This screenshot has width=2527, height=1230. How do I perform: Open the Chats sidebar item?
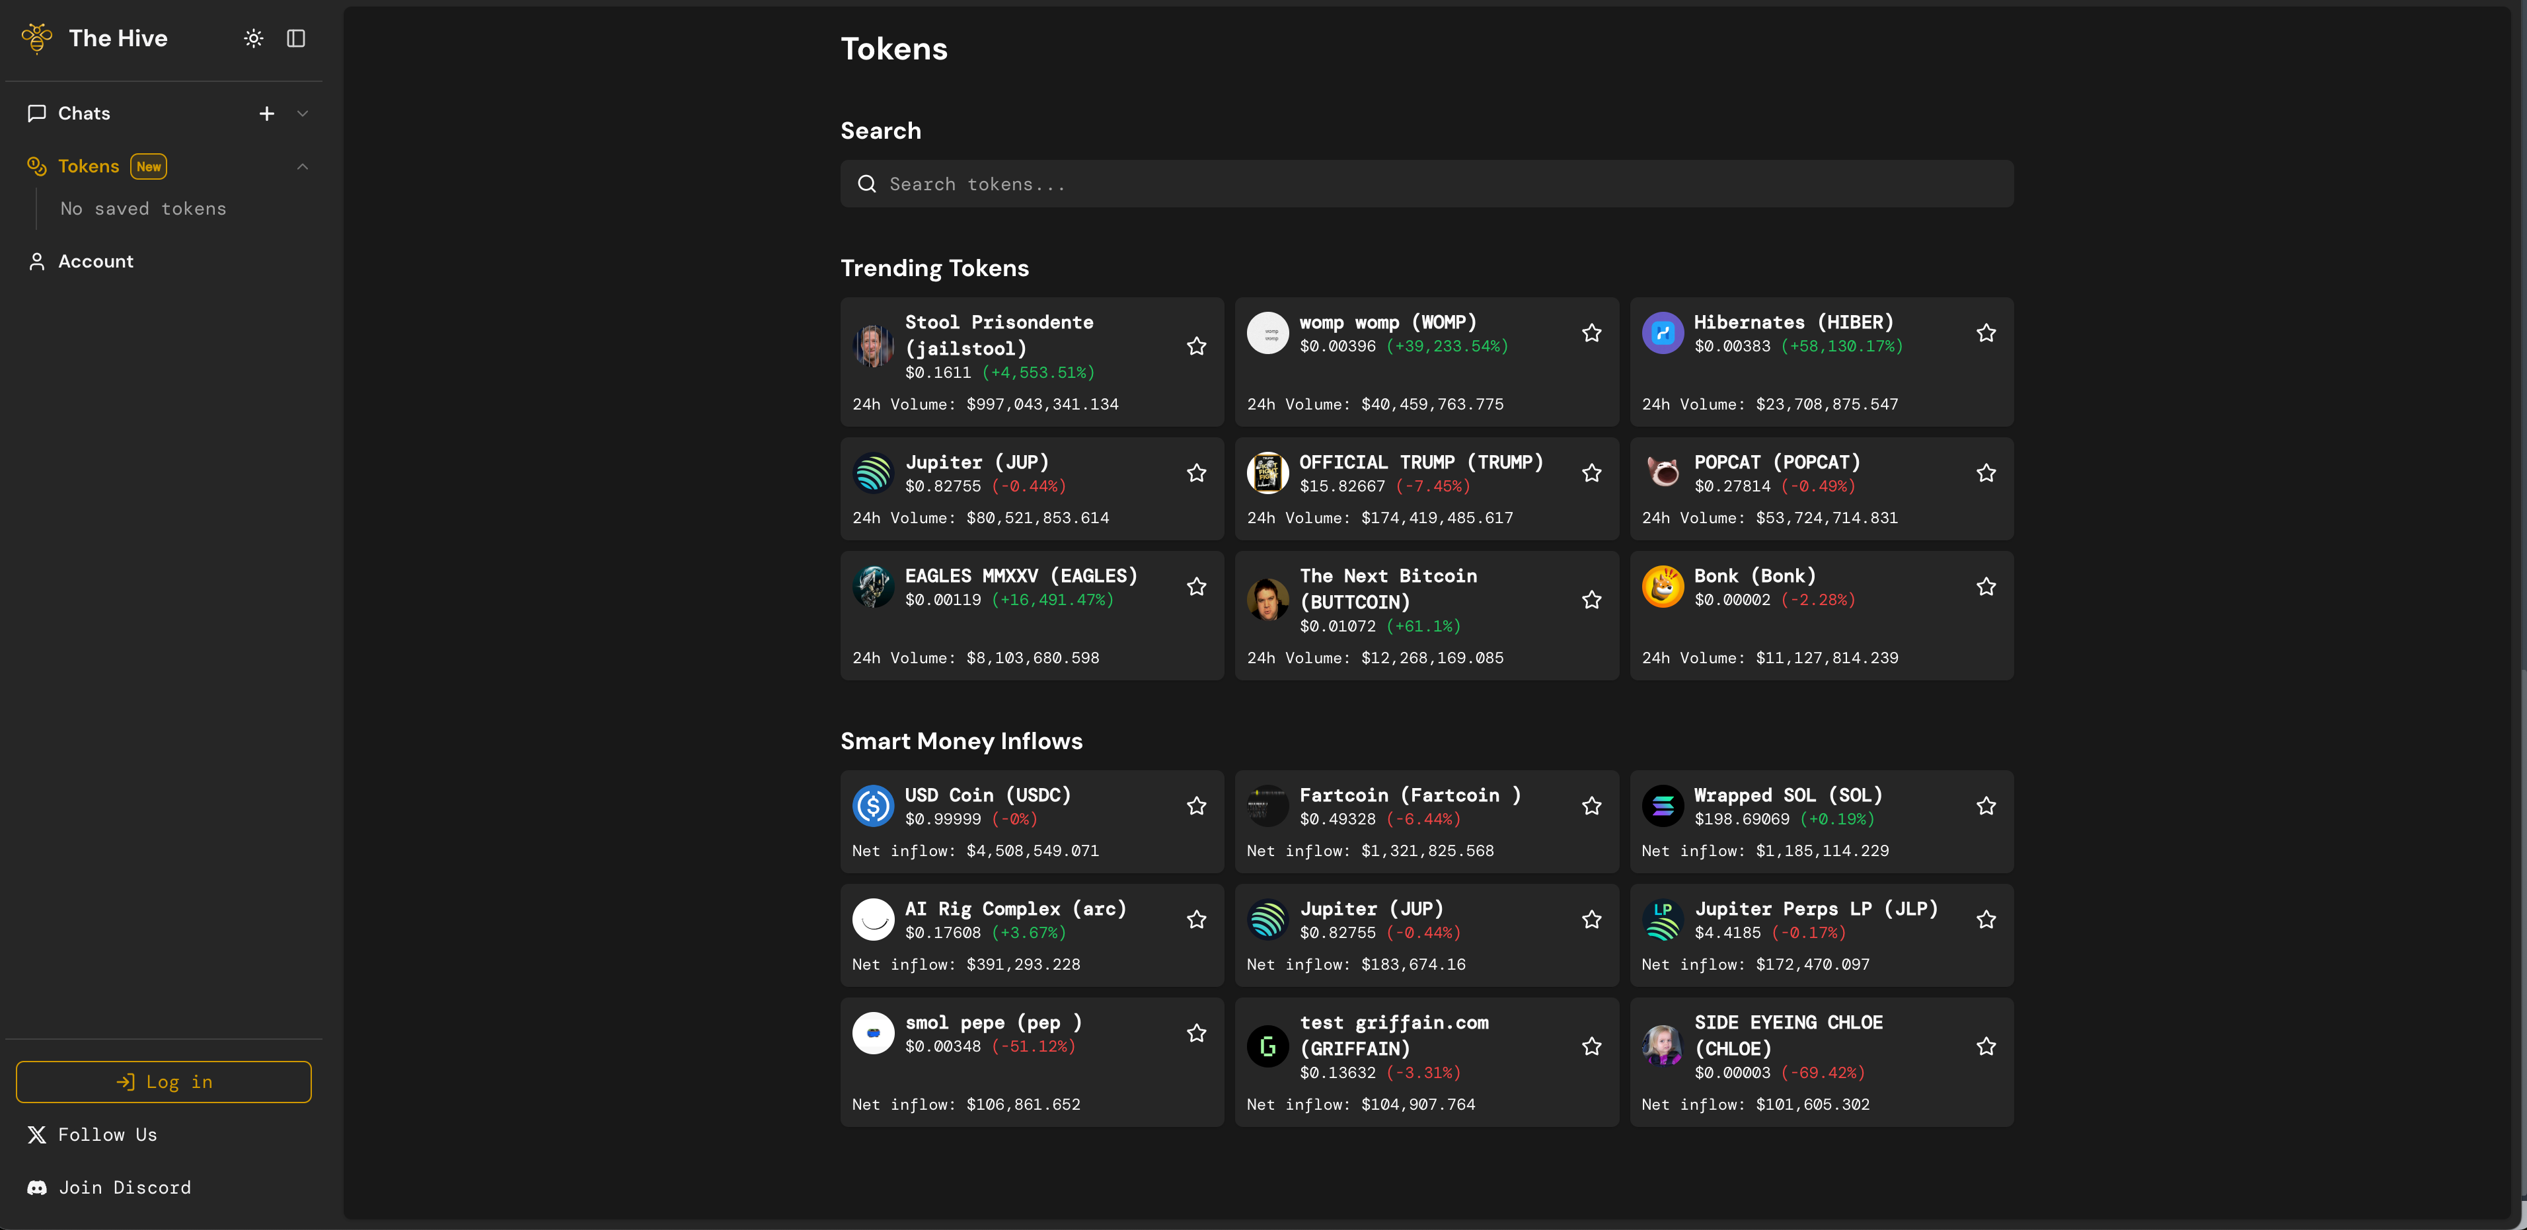(83, 114)
